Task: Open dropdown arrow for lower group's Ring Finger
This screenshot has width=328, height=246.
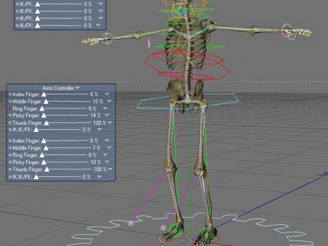Action: pyautogui.click(x=105, y=155)
